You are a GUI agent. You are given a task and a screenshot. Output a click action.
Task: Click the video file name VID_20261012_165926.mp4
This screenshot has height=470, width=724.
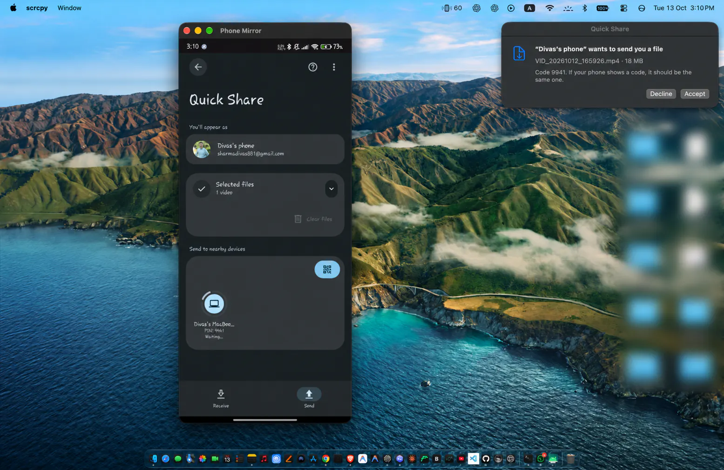point(577,61)
